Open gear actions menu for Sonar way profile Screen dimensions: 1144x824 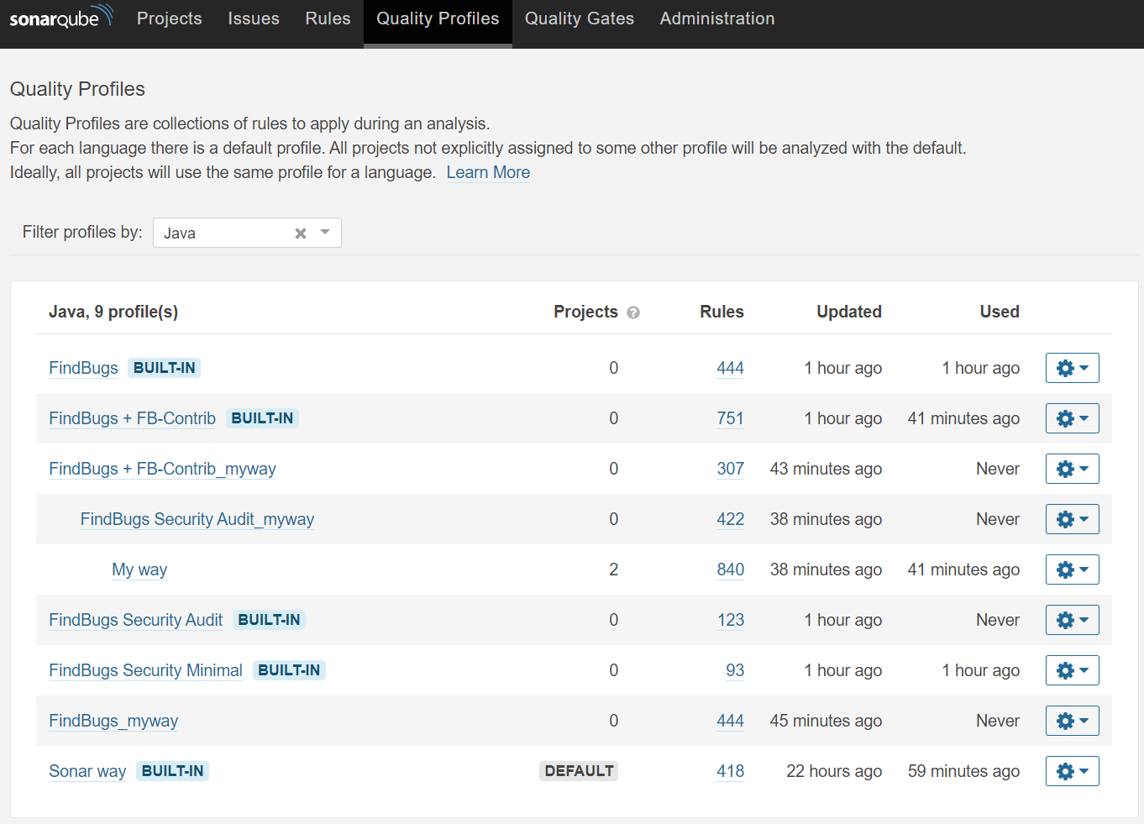coord(1072,771)
